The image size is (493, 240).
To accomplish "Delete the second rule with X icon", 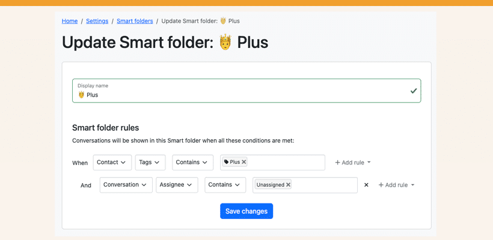I will [x=366, y=185].
